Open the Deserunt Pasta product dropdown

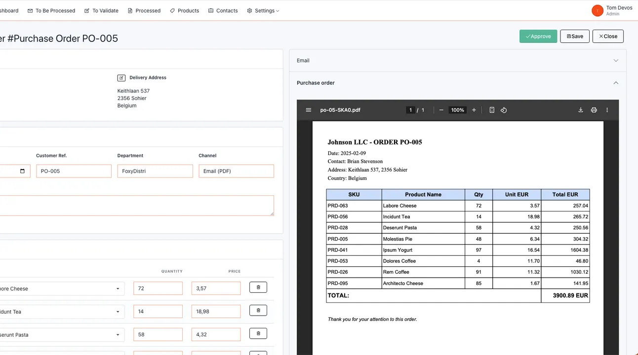point(118,335)
